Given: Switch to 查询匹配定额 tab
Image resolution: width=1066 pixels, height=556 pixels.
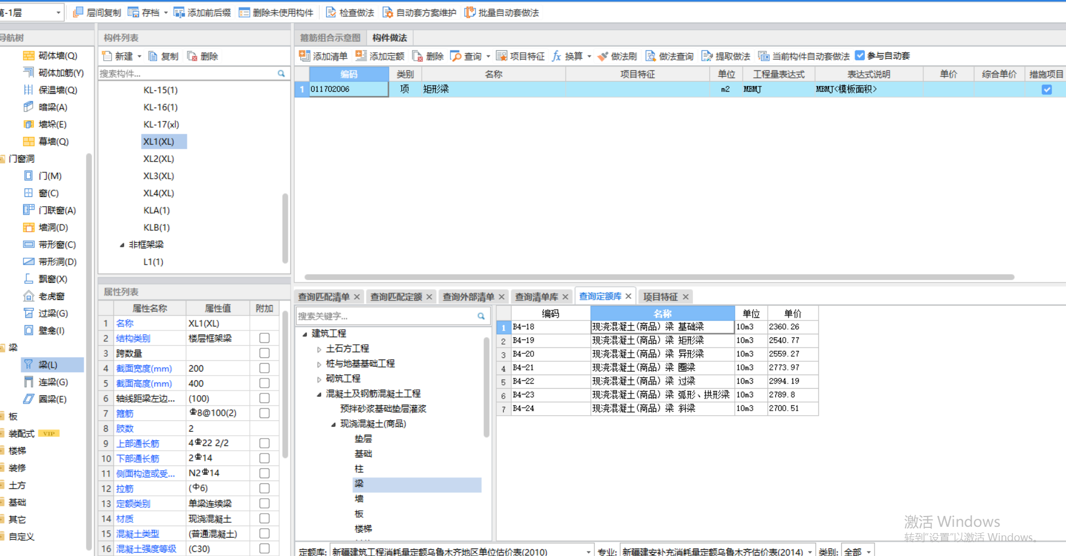Looking at the screenshot, I should 396,297.
